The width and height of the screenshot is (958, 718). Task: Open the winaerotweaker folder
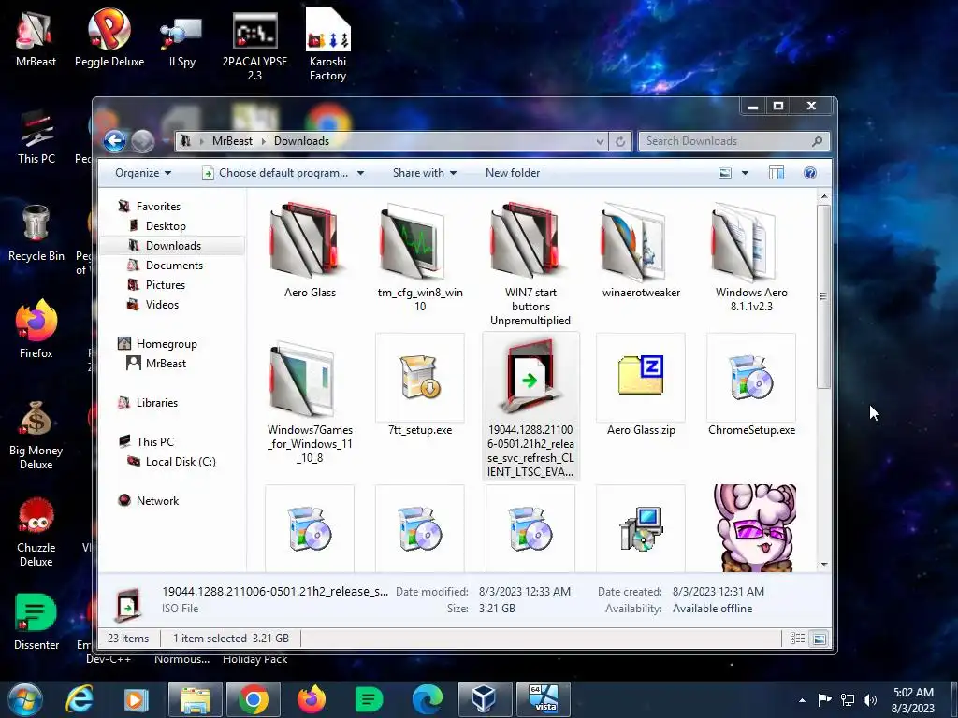pyautogui.click(x=641, y=251)
